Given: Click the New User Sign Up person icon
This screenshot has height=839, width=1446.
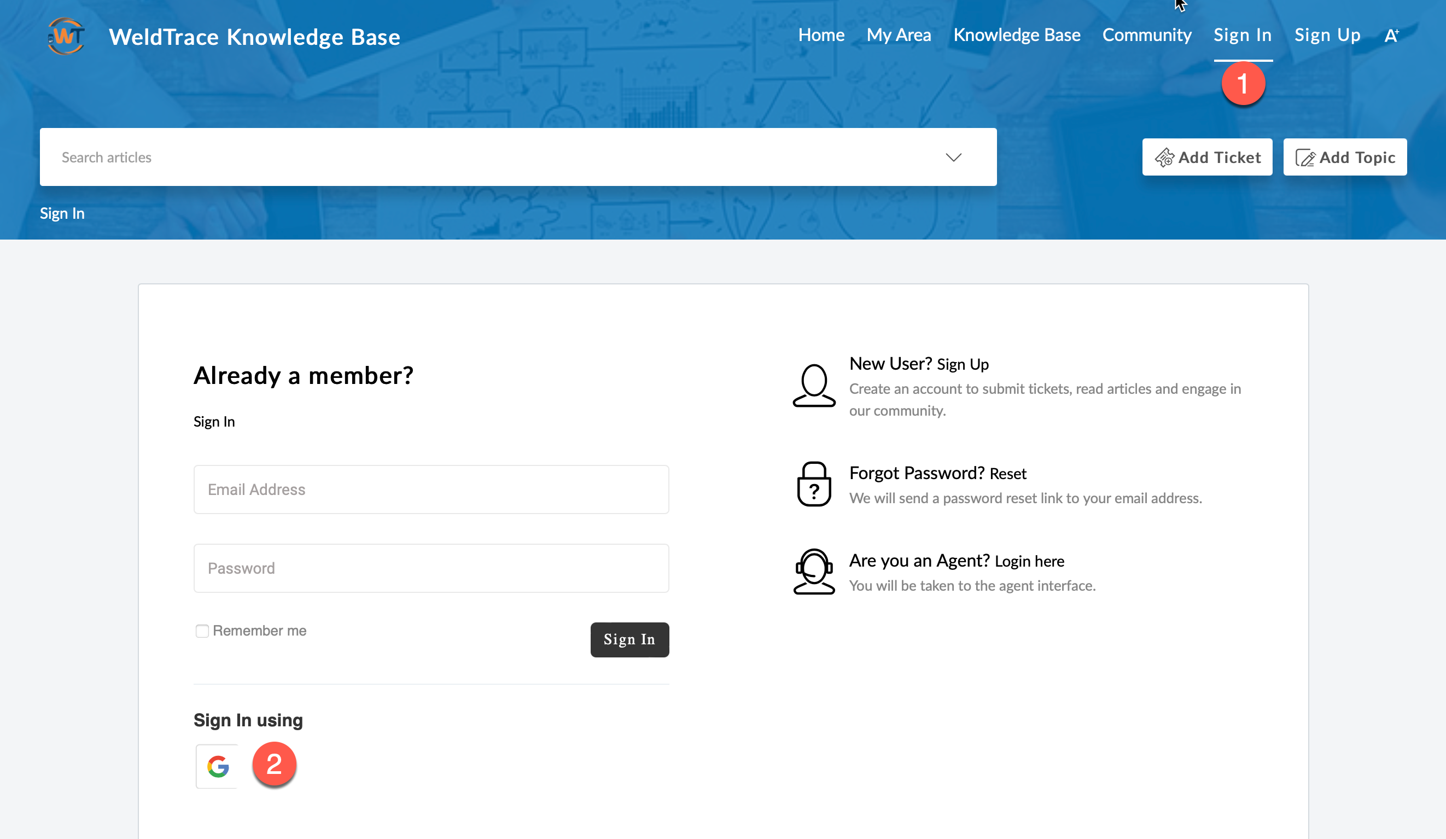Looking at the screenshot, I should point(814,384).
